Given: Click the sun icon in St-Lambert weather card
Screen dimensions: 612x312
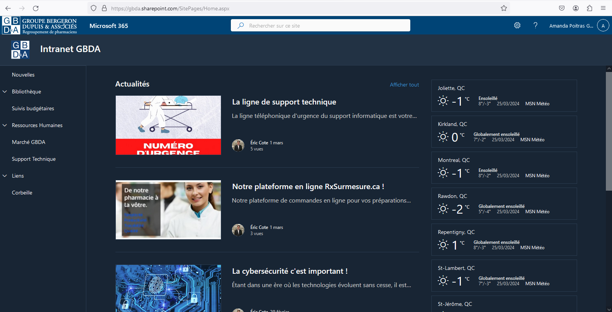Looking at the screenshot, I should click(x=443, y=281).
